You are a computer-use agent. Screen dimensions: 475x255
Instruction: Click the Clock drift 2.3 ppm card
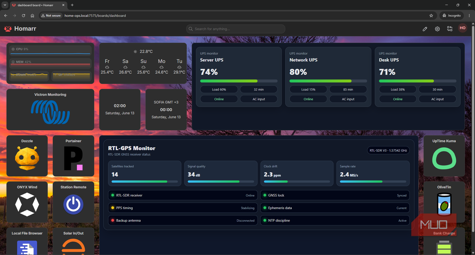pos(297,173)
